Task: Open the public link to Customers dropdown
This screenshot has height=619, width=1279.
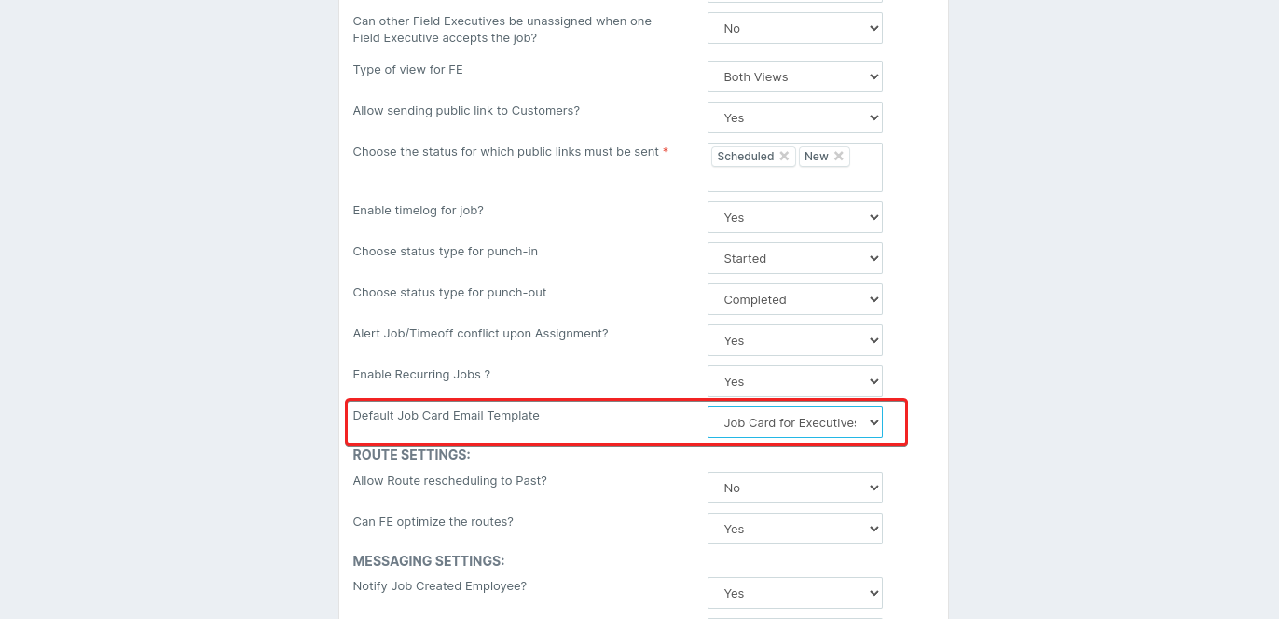Action: [x=794, y=118]
